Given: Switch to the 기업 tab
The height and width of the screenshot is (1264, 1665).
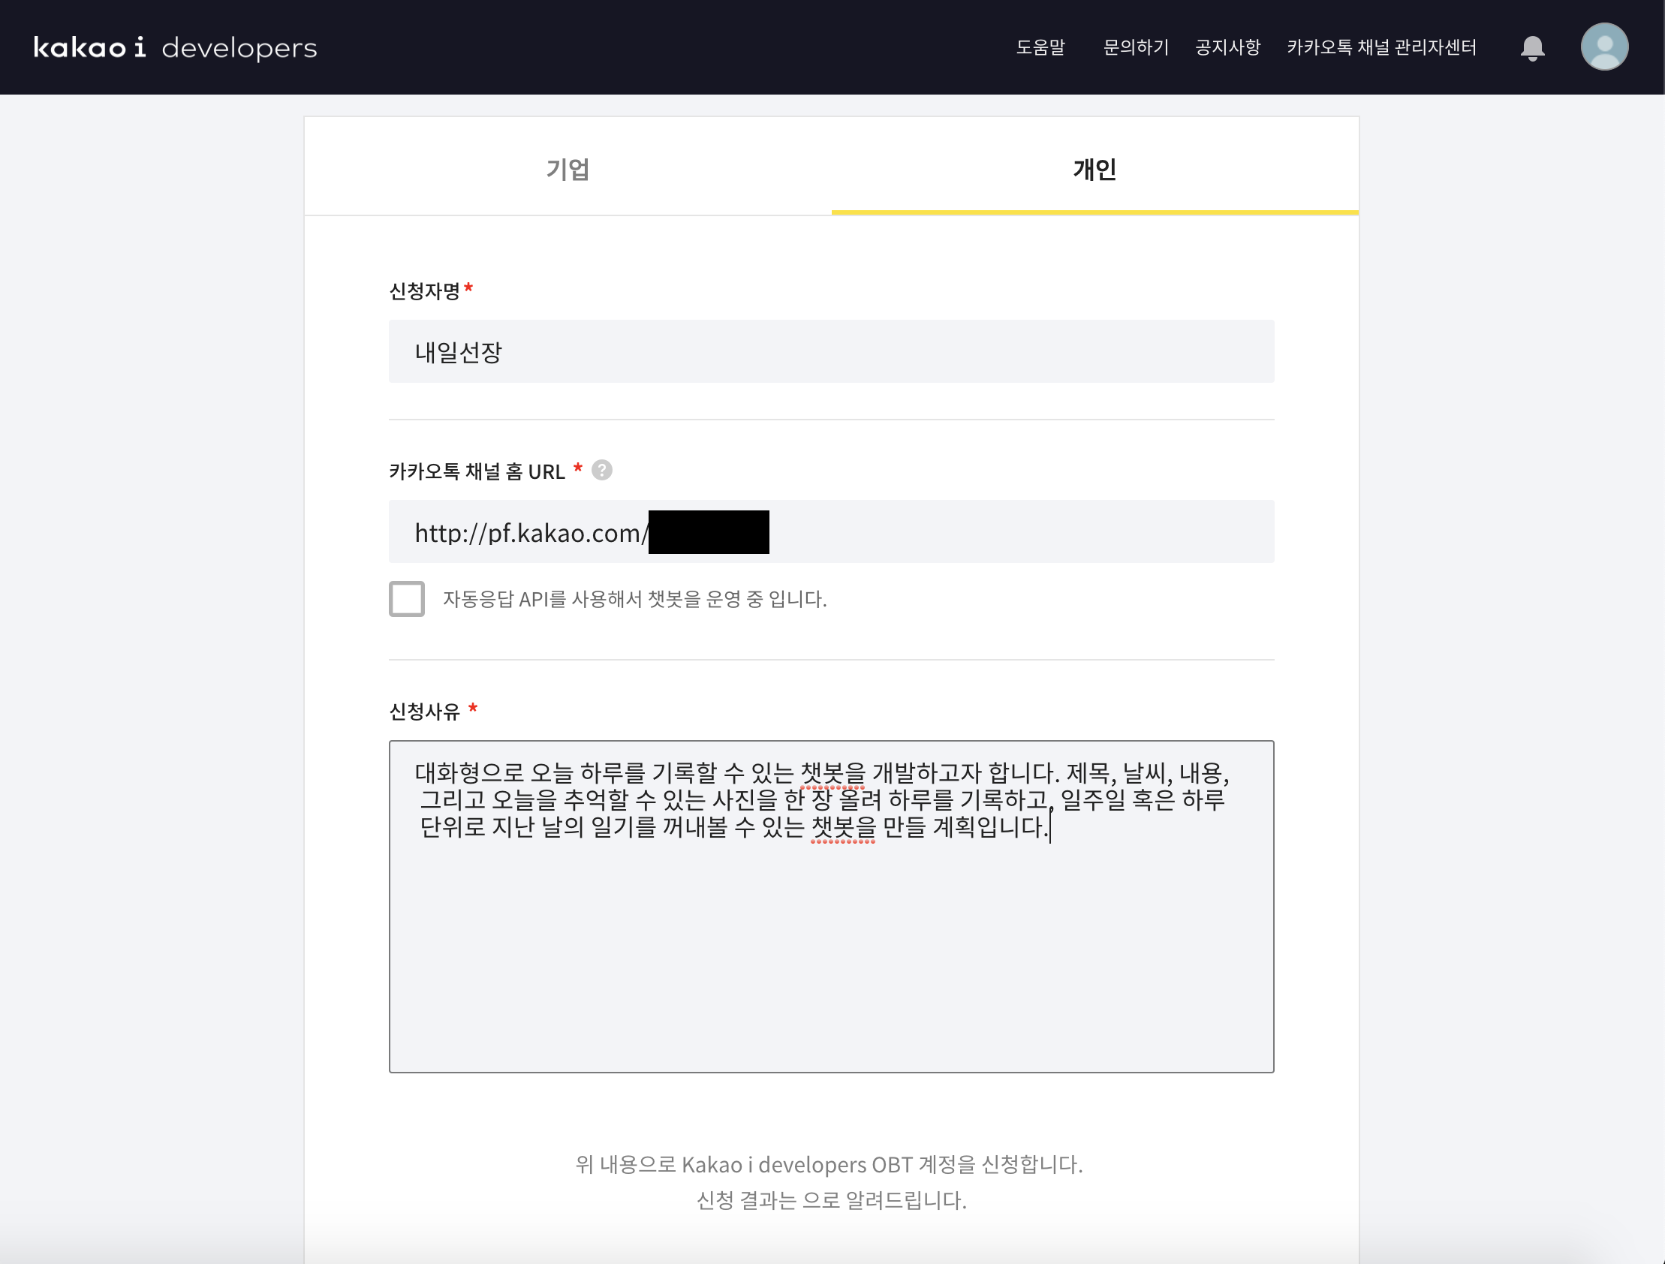Looking at the screenshot, I should (568, 169).
